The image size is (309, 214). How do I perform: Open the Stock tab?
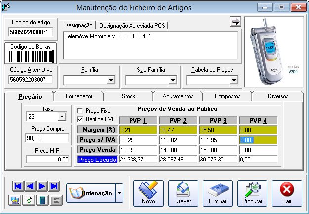click(x=128, y=96)
